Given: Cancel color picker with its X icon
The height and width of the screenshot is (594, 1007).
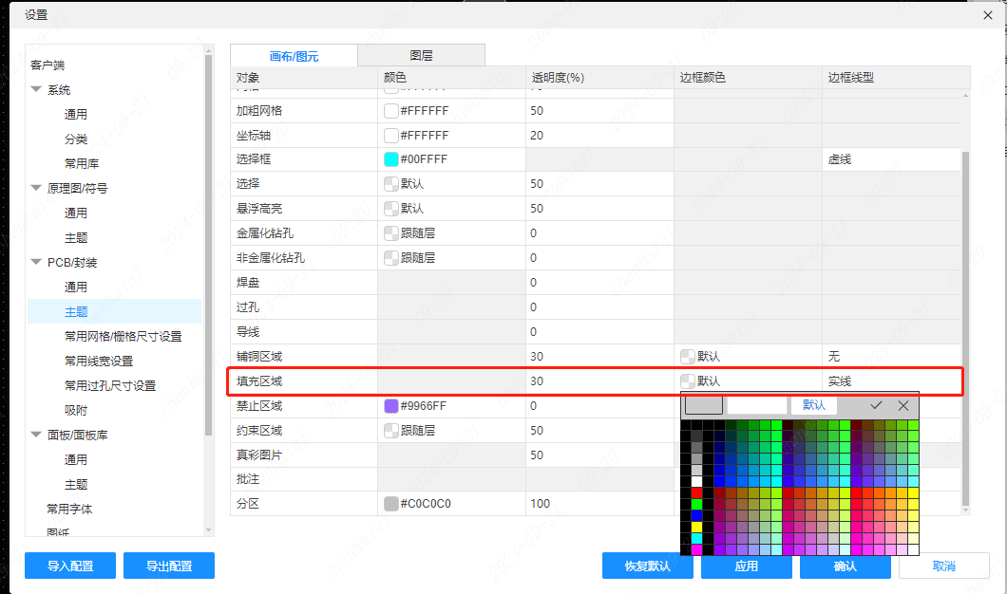Looking at the screenshot, I should tap(903, 405).
